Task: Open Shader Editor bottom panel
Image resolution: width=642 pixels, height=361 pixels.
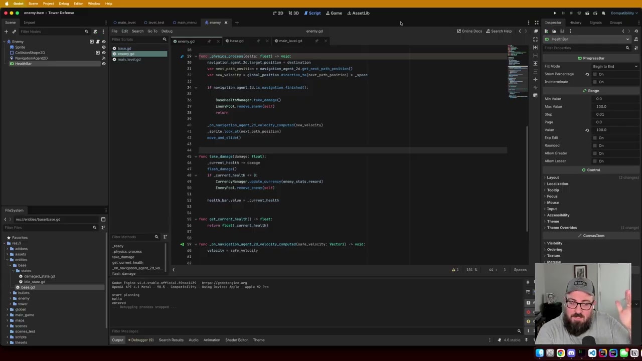Action: pyautogui.click(x=236, y=340)
